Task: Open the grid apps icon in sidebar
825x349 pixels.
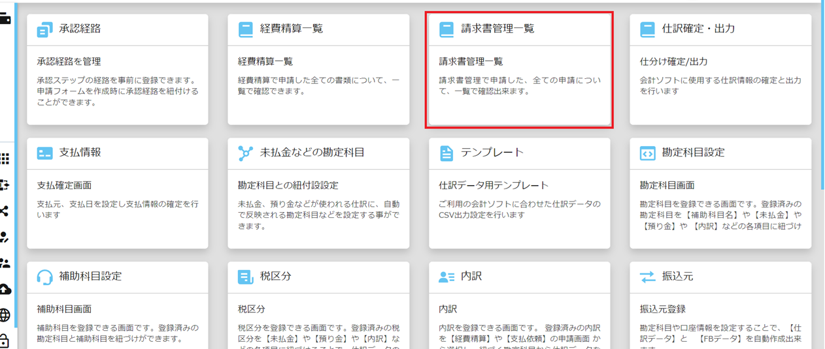Action: 5,159
